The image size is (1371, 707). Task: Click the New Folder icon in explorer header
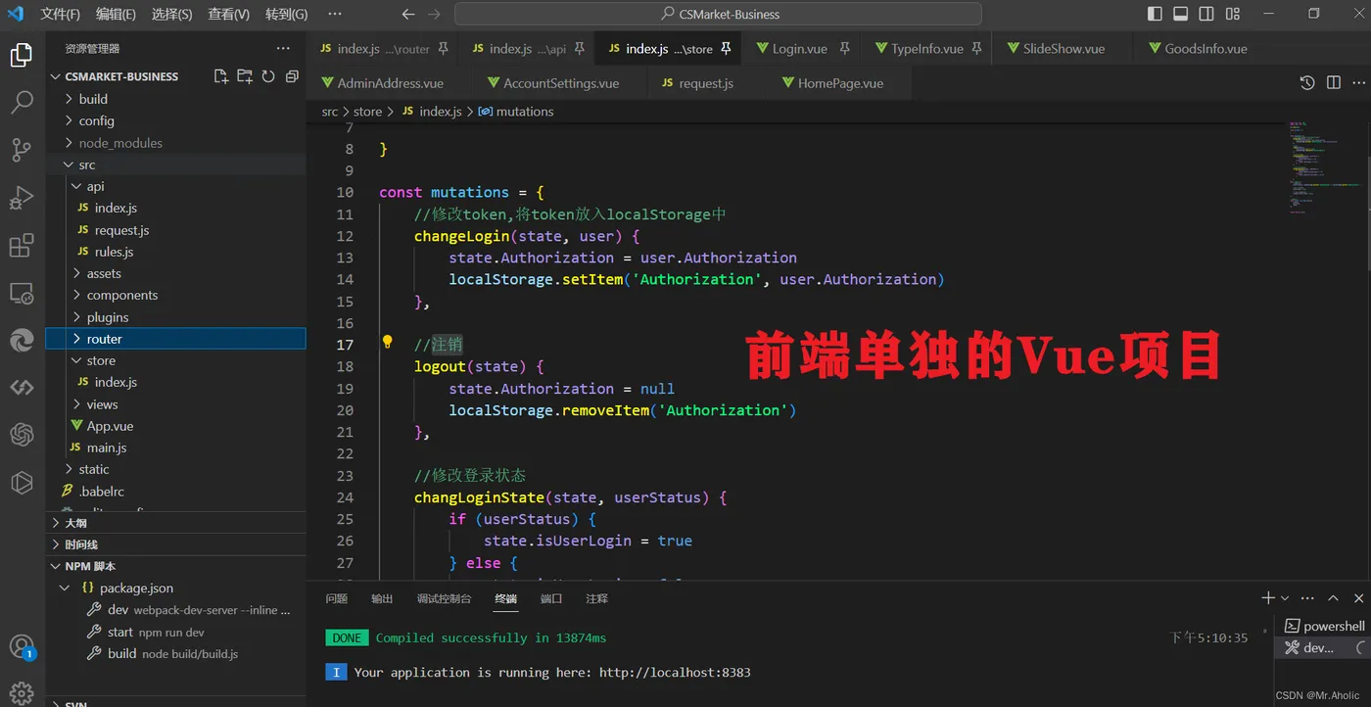coord(245,76)
